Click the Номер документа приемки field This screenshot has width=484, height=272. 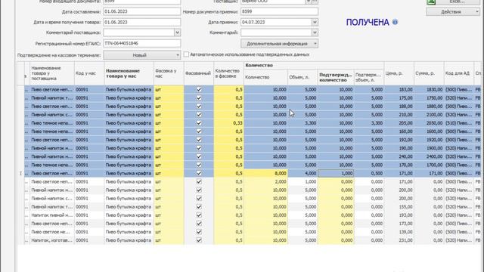click(279, 11)
